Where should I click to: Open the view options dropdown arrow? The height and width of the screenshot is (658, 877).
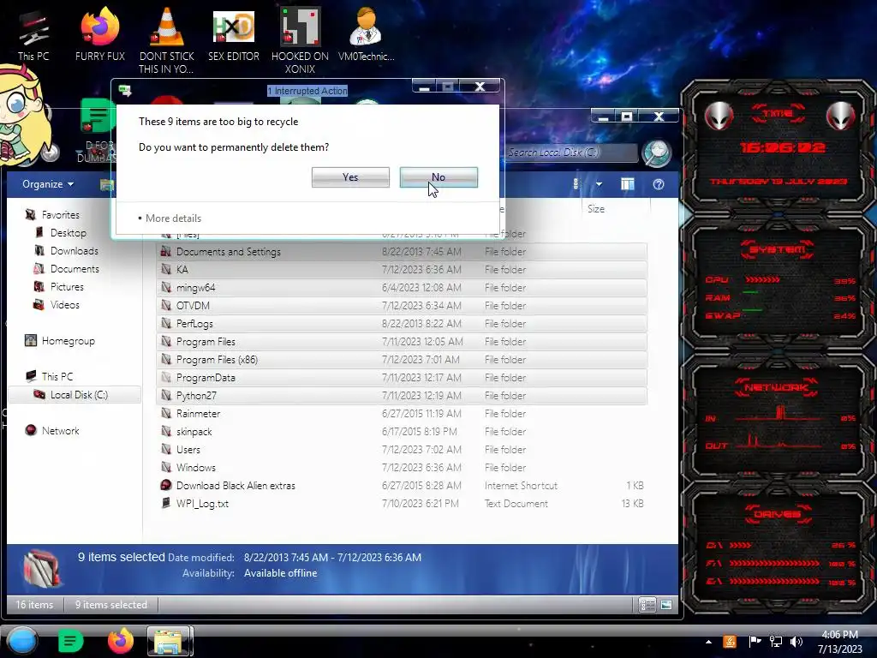599,184
